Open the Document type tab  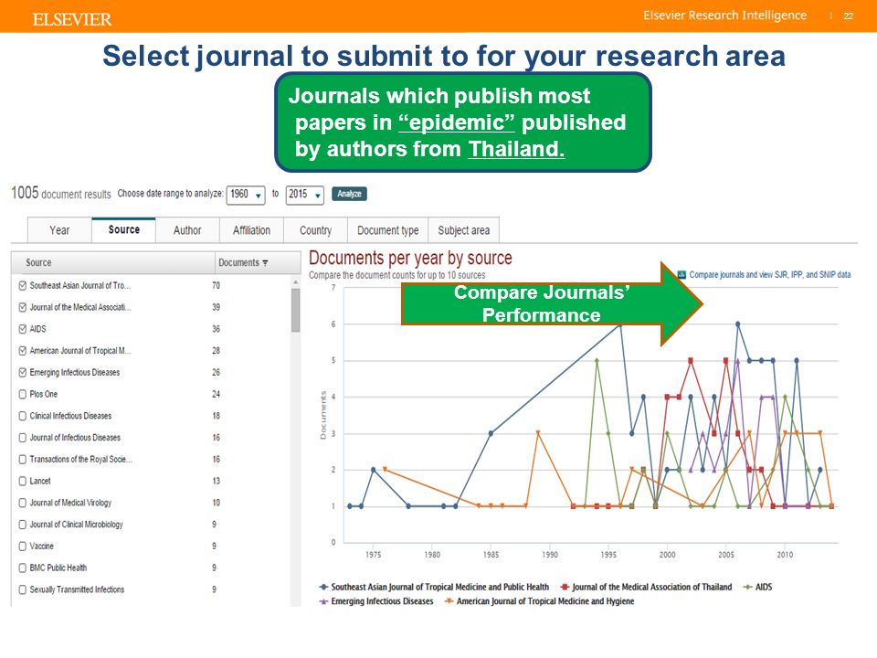[387, 230]
